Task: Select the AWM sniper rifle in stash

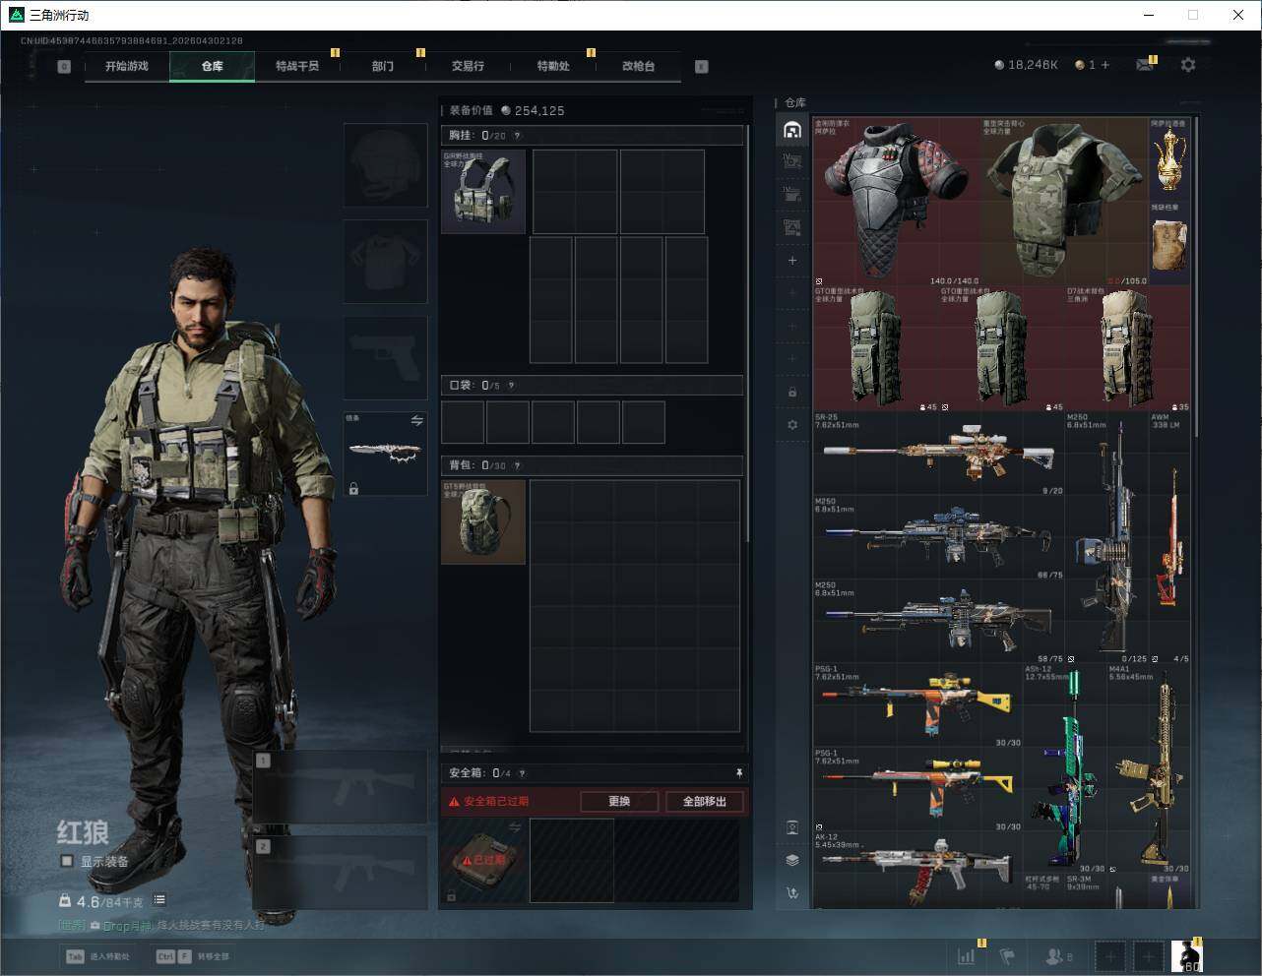Action: pos(1170,537)
